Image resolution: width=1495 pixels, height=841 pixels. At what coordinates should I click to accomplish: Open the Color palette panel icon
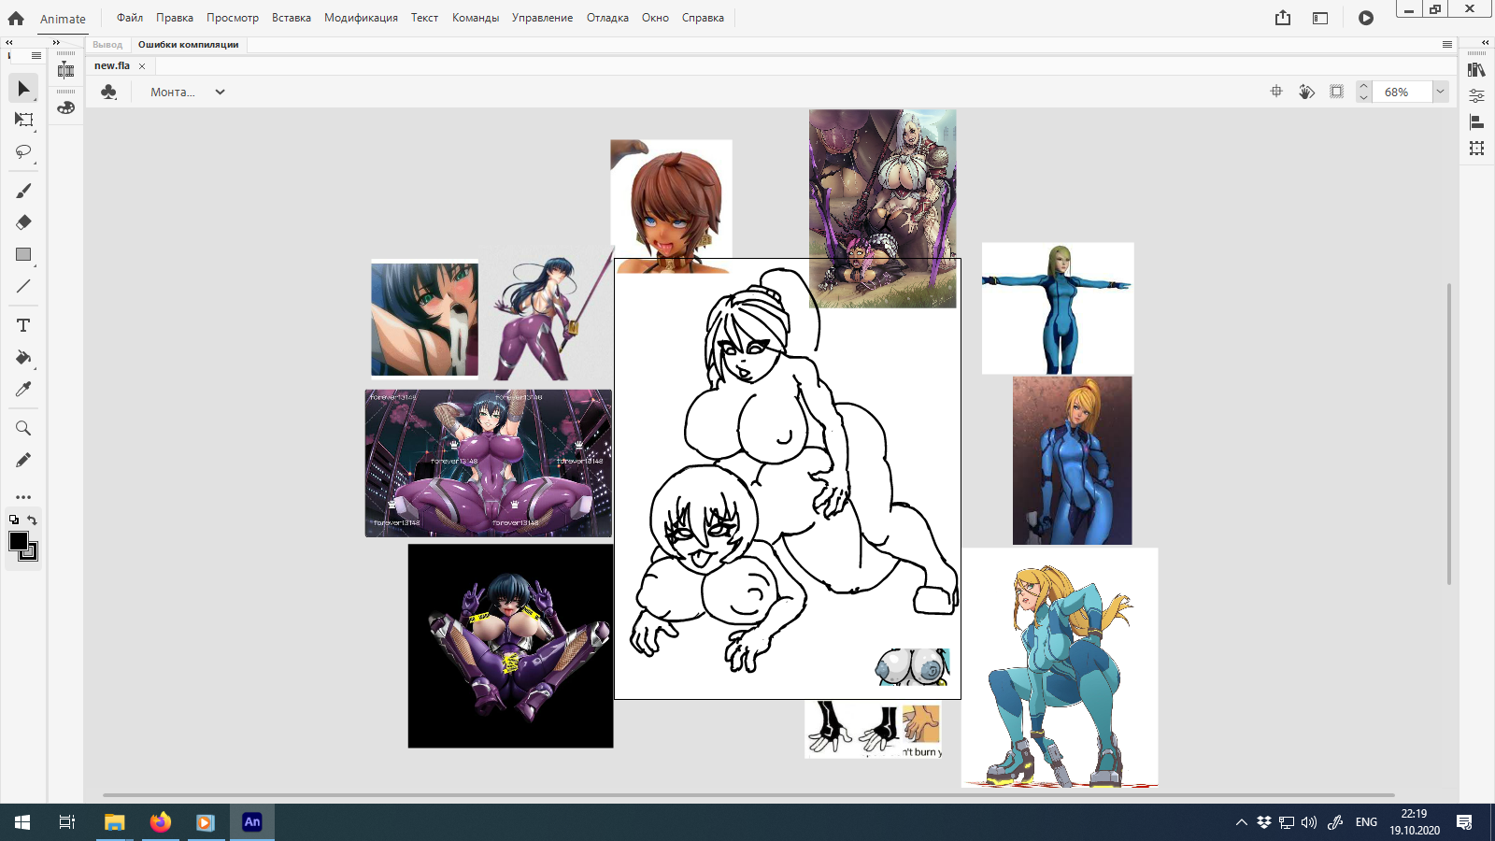(65, 108)
